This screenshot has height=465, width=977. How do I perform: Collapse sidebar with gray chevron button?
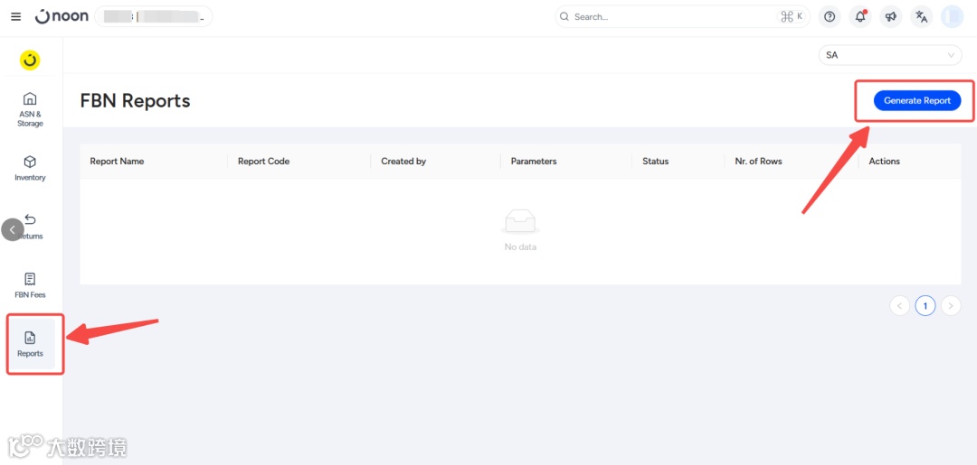pyautogui.click(x=13, y=229)
